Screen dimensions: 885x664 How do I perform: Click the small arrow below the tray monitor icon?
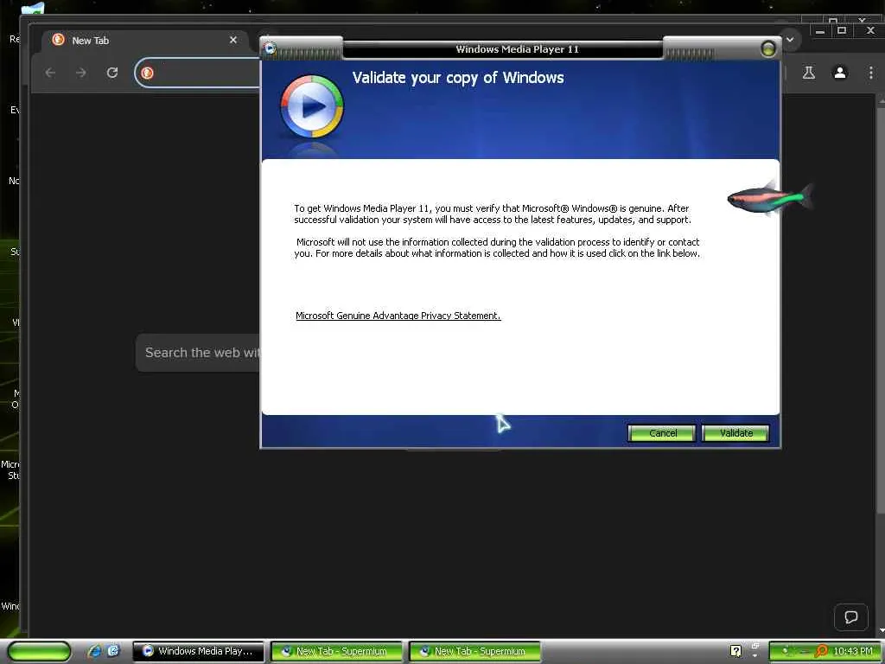754,655
